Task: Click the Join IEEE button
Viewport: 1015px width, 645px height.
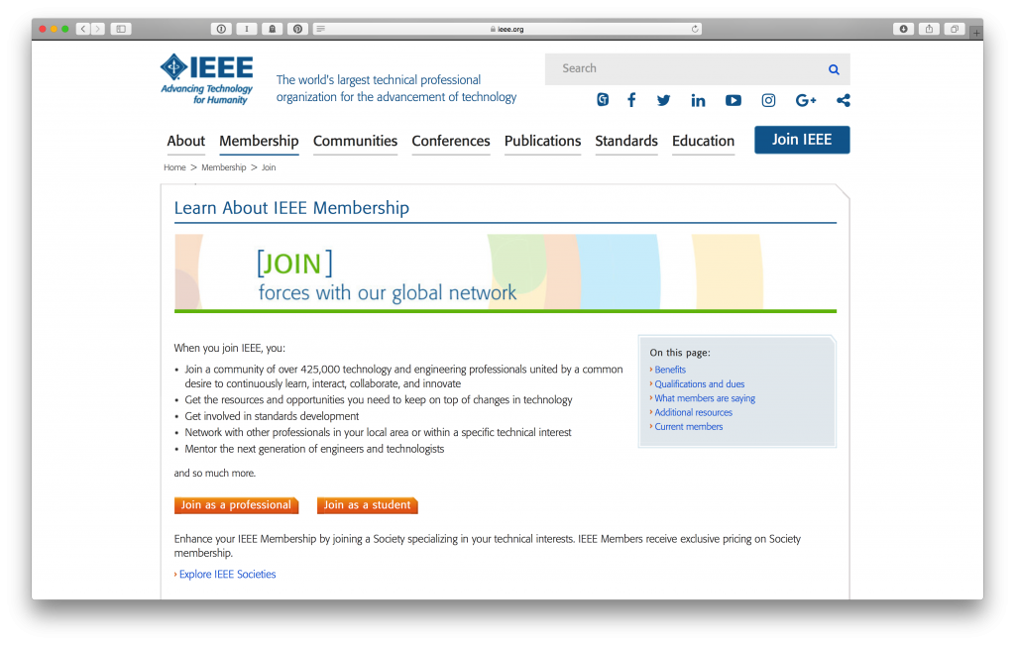Action: (802, 140)
